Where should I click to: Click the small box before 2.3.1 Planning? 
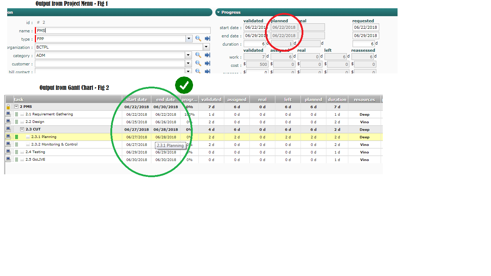tap(28, 137)
